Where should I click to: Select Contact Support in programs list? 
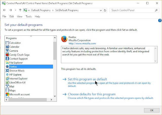pyautogui.click(x=18, y=59)
